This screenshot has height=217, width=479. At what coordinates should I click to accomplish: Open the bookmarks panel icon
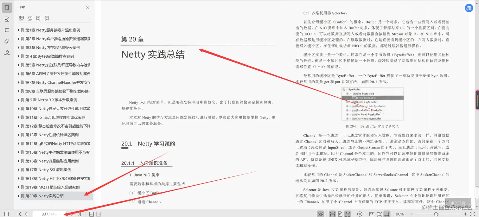coord(7,7)
